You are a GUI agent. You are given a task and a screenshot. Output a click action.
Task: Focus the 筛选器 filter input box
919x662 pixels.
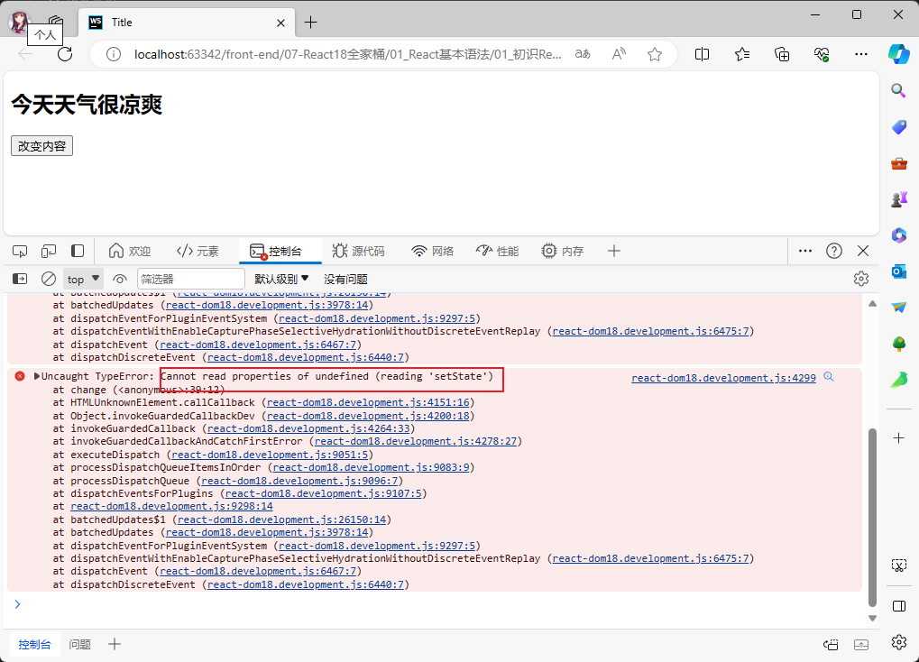pos(190,279)
